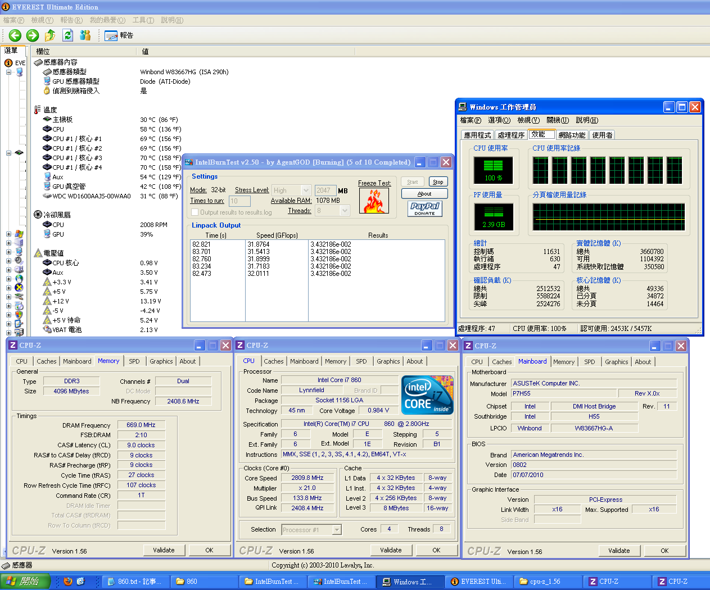Viewport: 710px width, 590px height.
Task: Select the Windows logo node in EVEREST tree
Action: click(19, 234)
